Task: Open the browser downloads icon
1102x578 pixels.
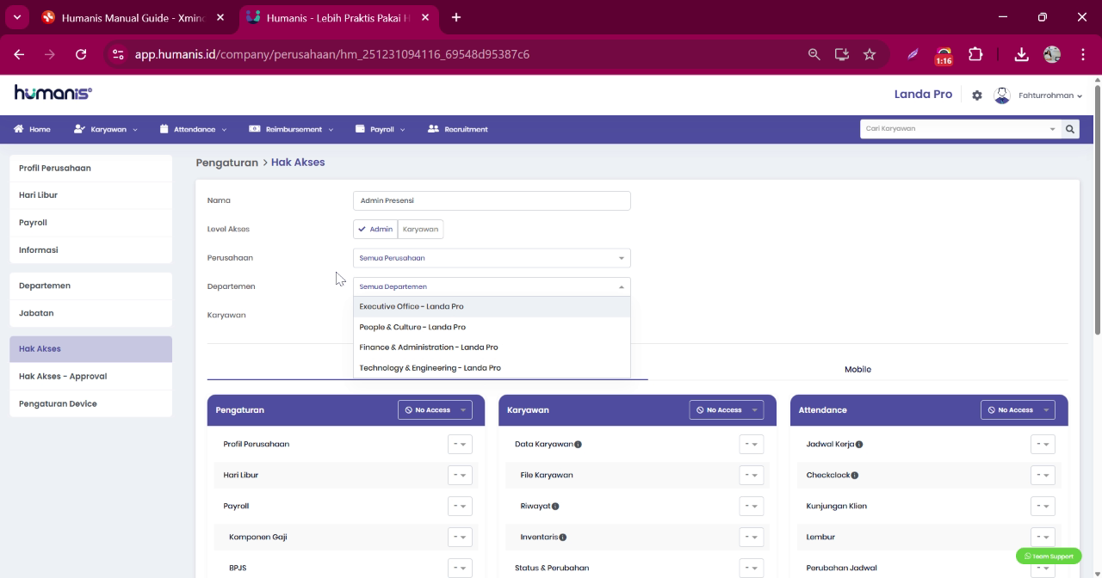Action: coord(1021,54)
